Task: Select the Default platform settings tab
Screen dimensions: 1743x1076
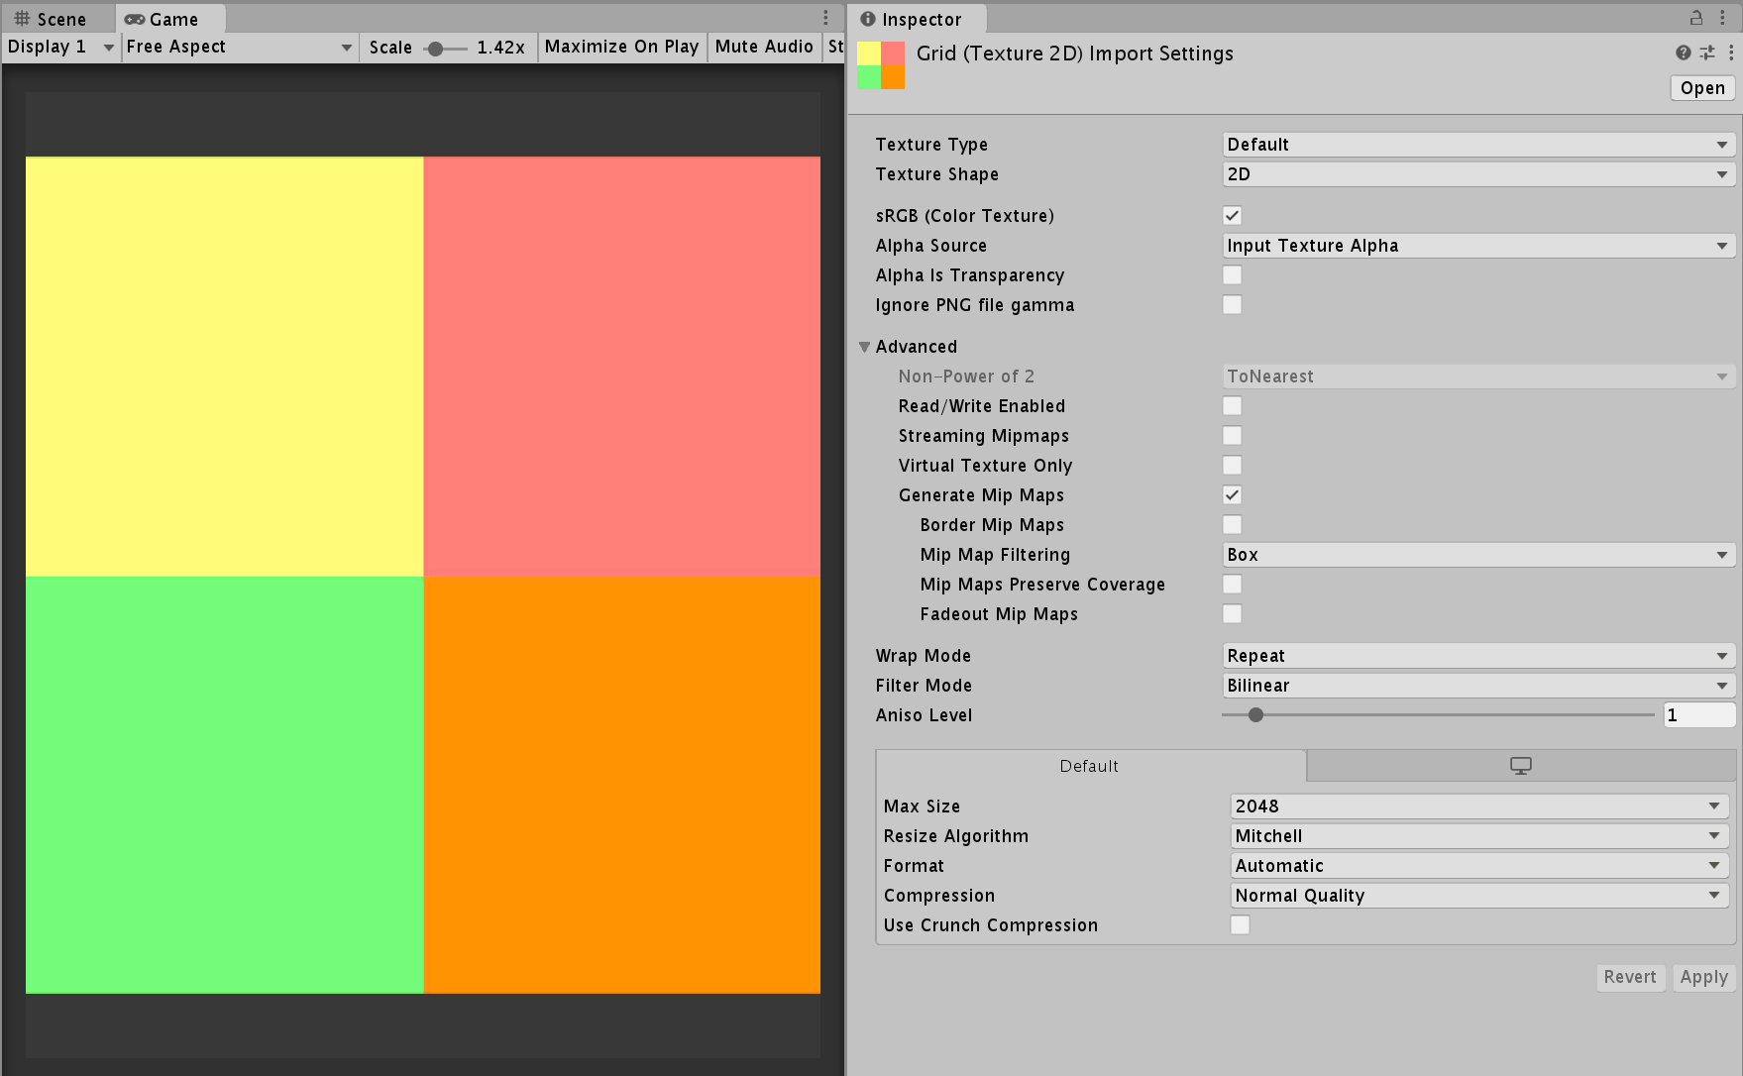Action: pos(1090,766)
